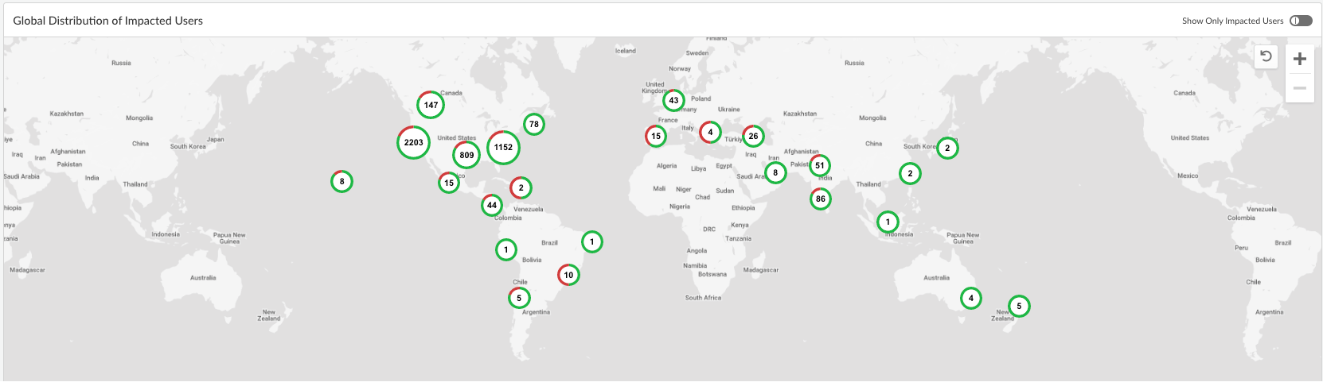1323x386 pixels.
Task: Select the 1 user cluster east of Brazil
Action: coord(591,241)
